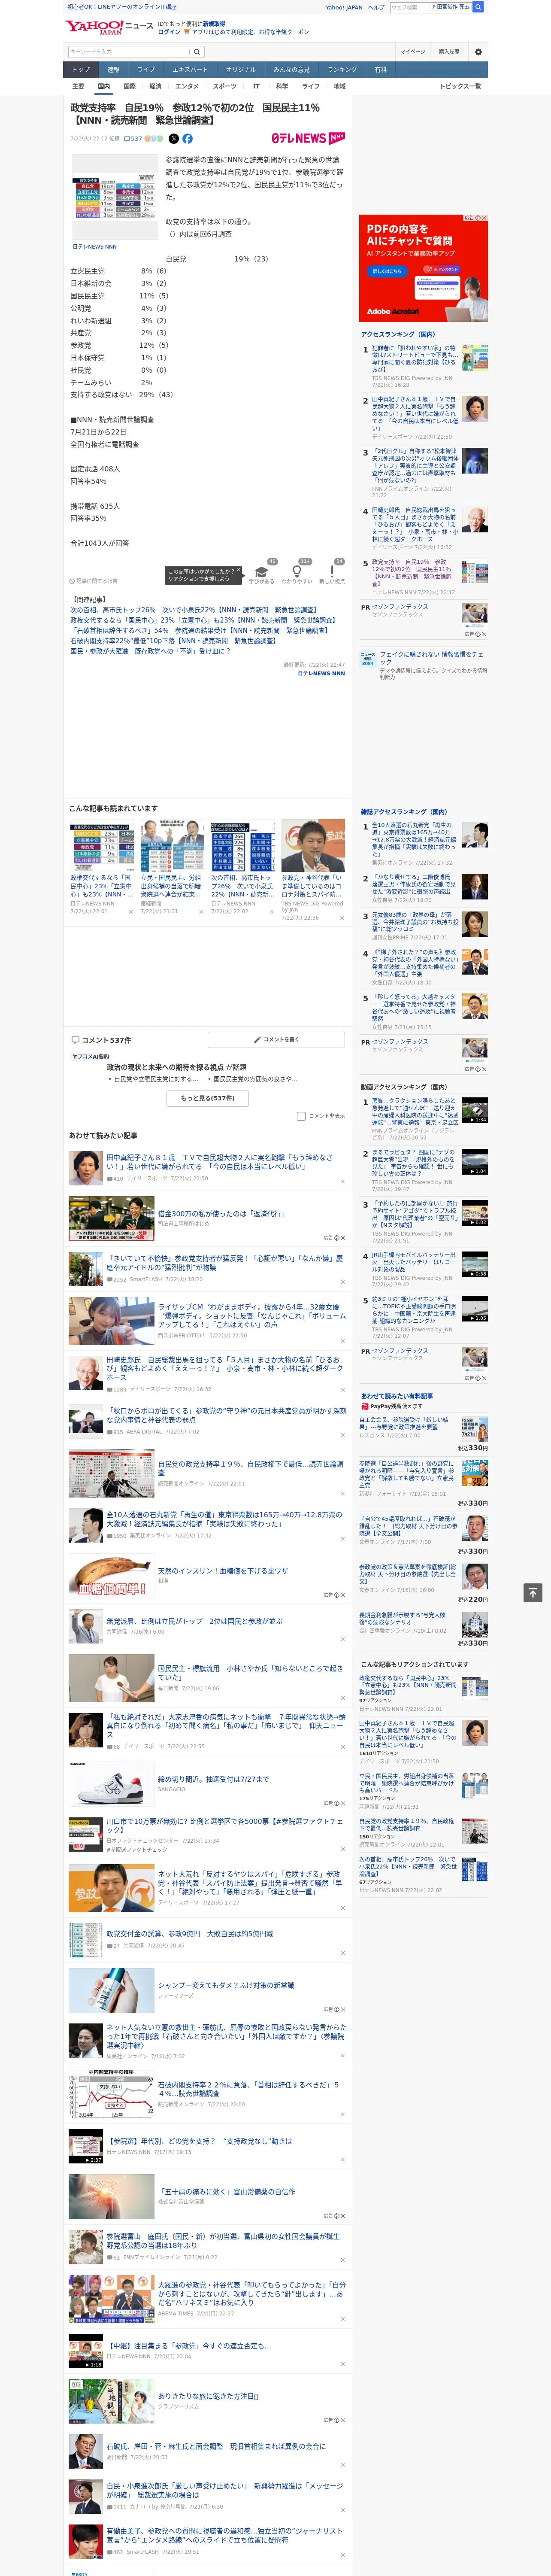Screen dimensions: 551x2576
Task: Click the keyword search magnifier icon
Action: coord(197,52)
